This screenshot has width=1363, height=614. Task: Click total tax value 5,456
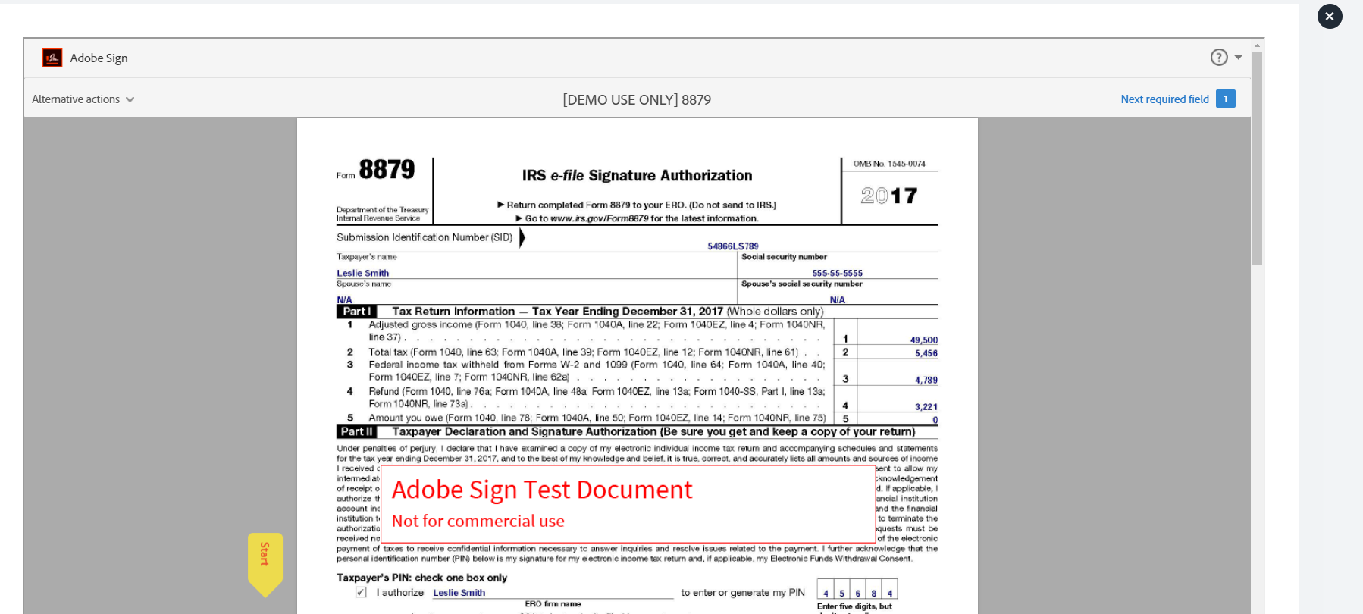click(x=926, y=353)
